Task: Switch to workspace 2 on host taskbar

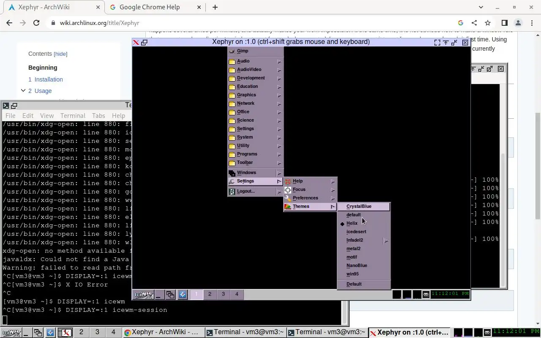Action: coord(81,333)
